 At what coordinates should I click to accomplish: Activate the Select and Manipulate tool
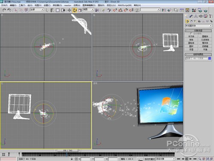[x=104, y=10]
